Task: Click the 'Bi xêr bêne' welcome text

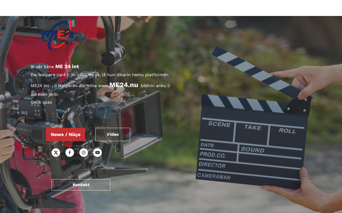Action: (x=42, y=67)
